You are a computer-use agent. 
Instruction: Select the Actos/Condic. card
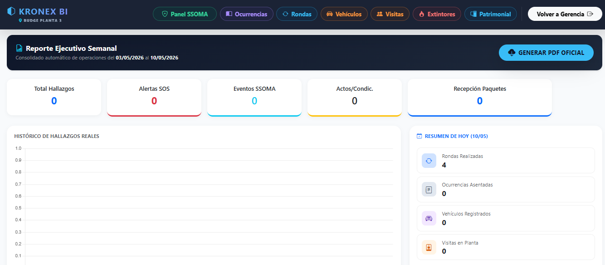tap(355, 98)
